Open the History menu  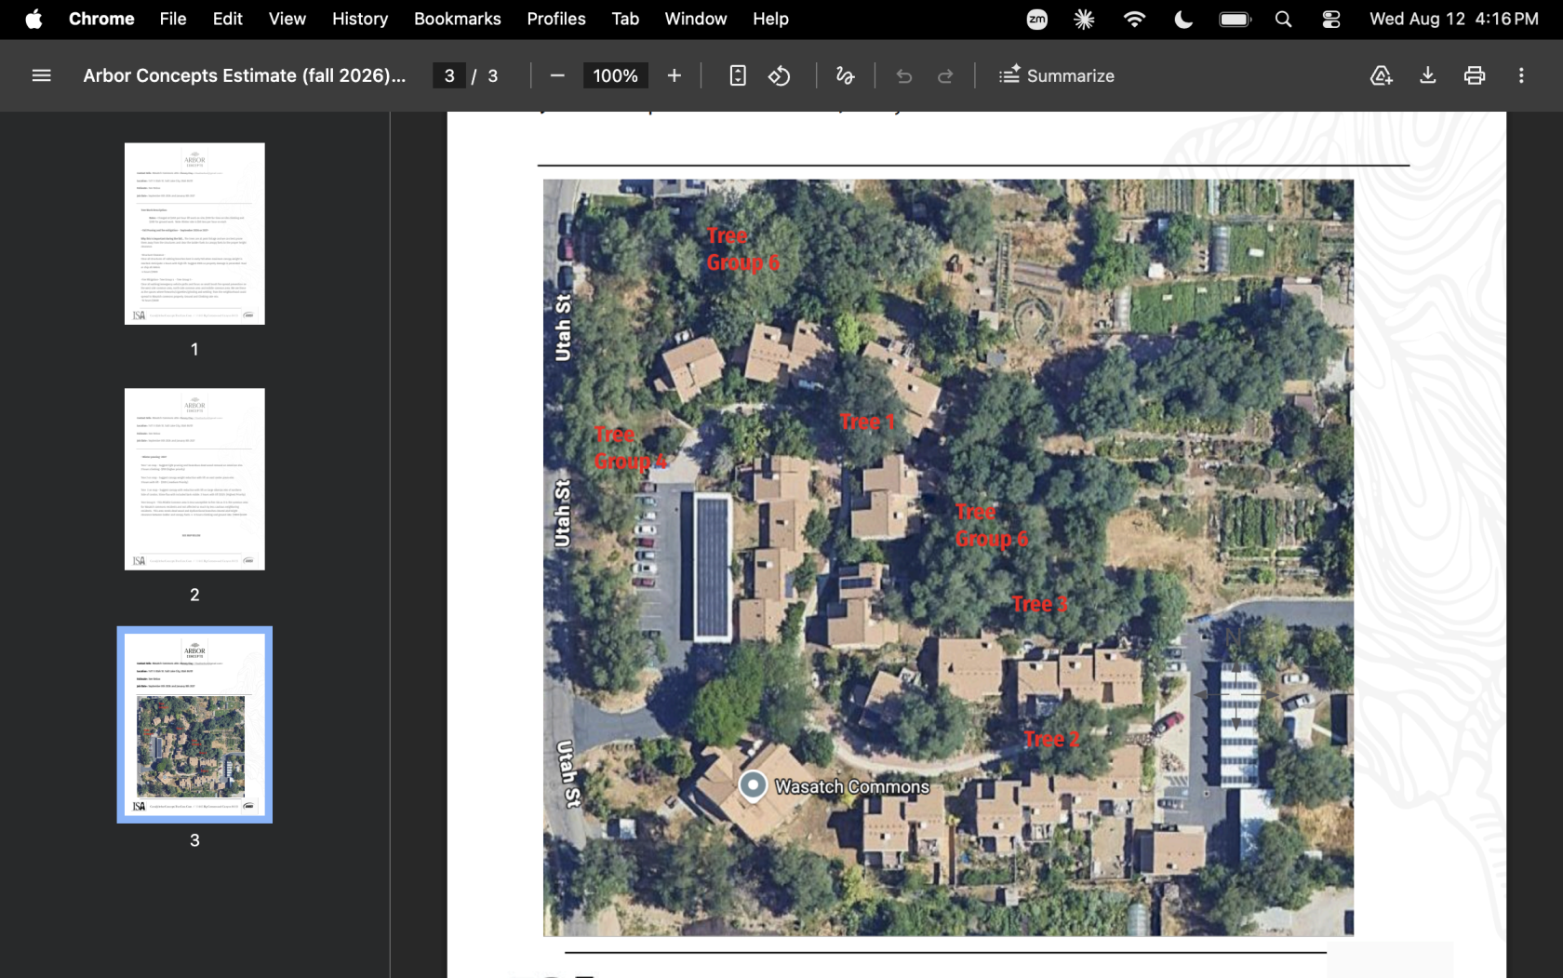(x=360, y=19)
